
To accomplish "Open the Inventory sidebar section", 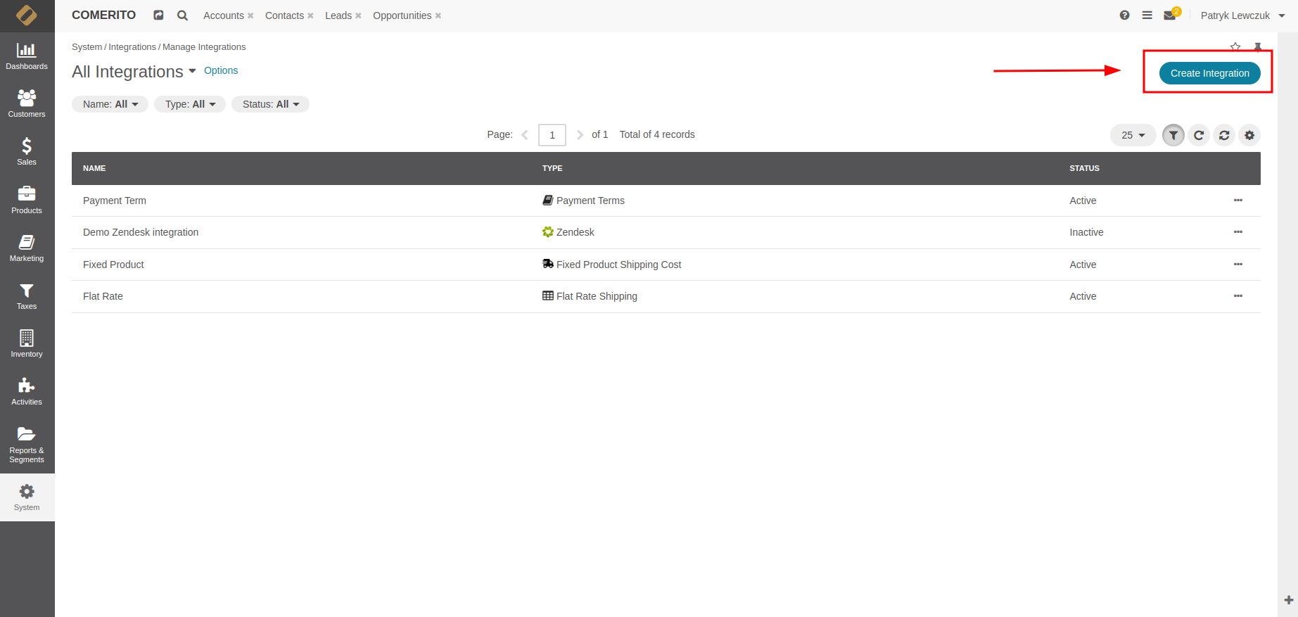I will coord(27,344).
